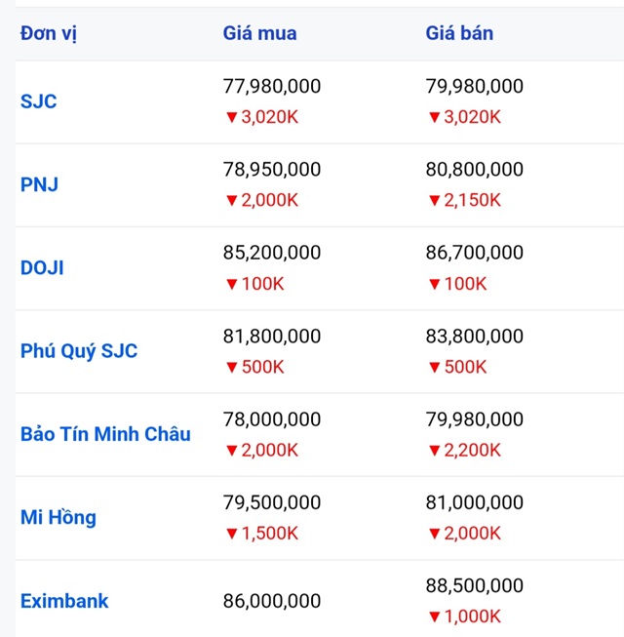Open the Bảo Tín Minh Châu link

click(105, 434)
